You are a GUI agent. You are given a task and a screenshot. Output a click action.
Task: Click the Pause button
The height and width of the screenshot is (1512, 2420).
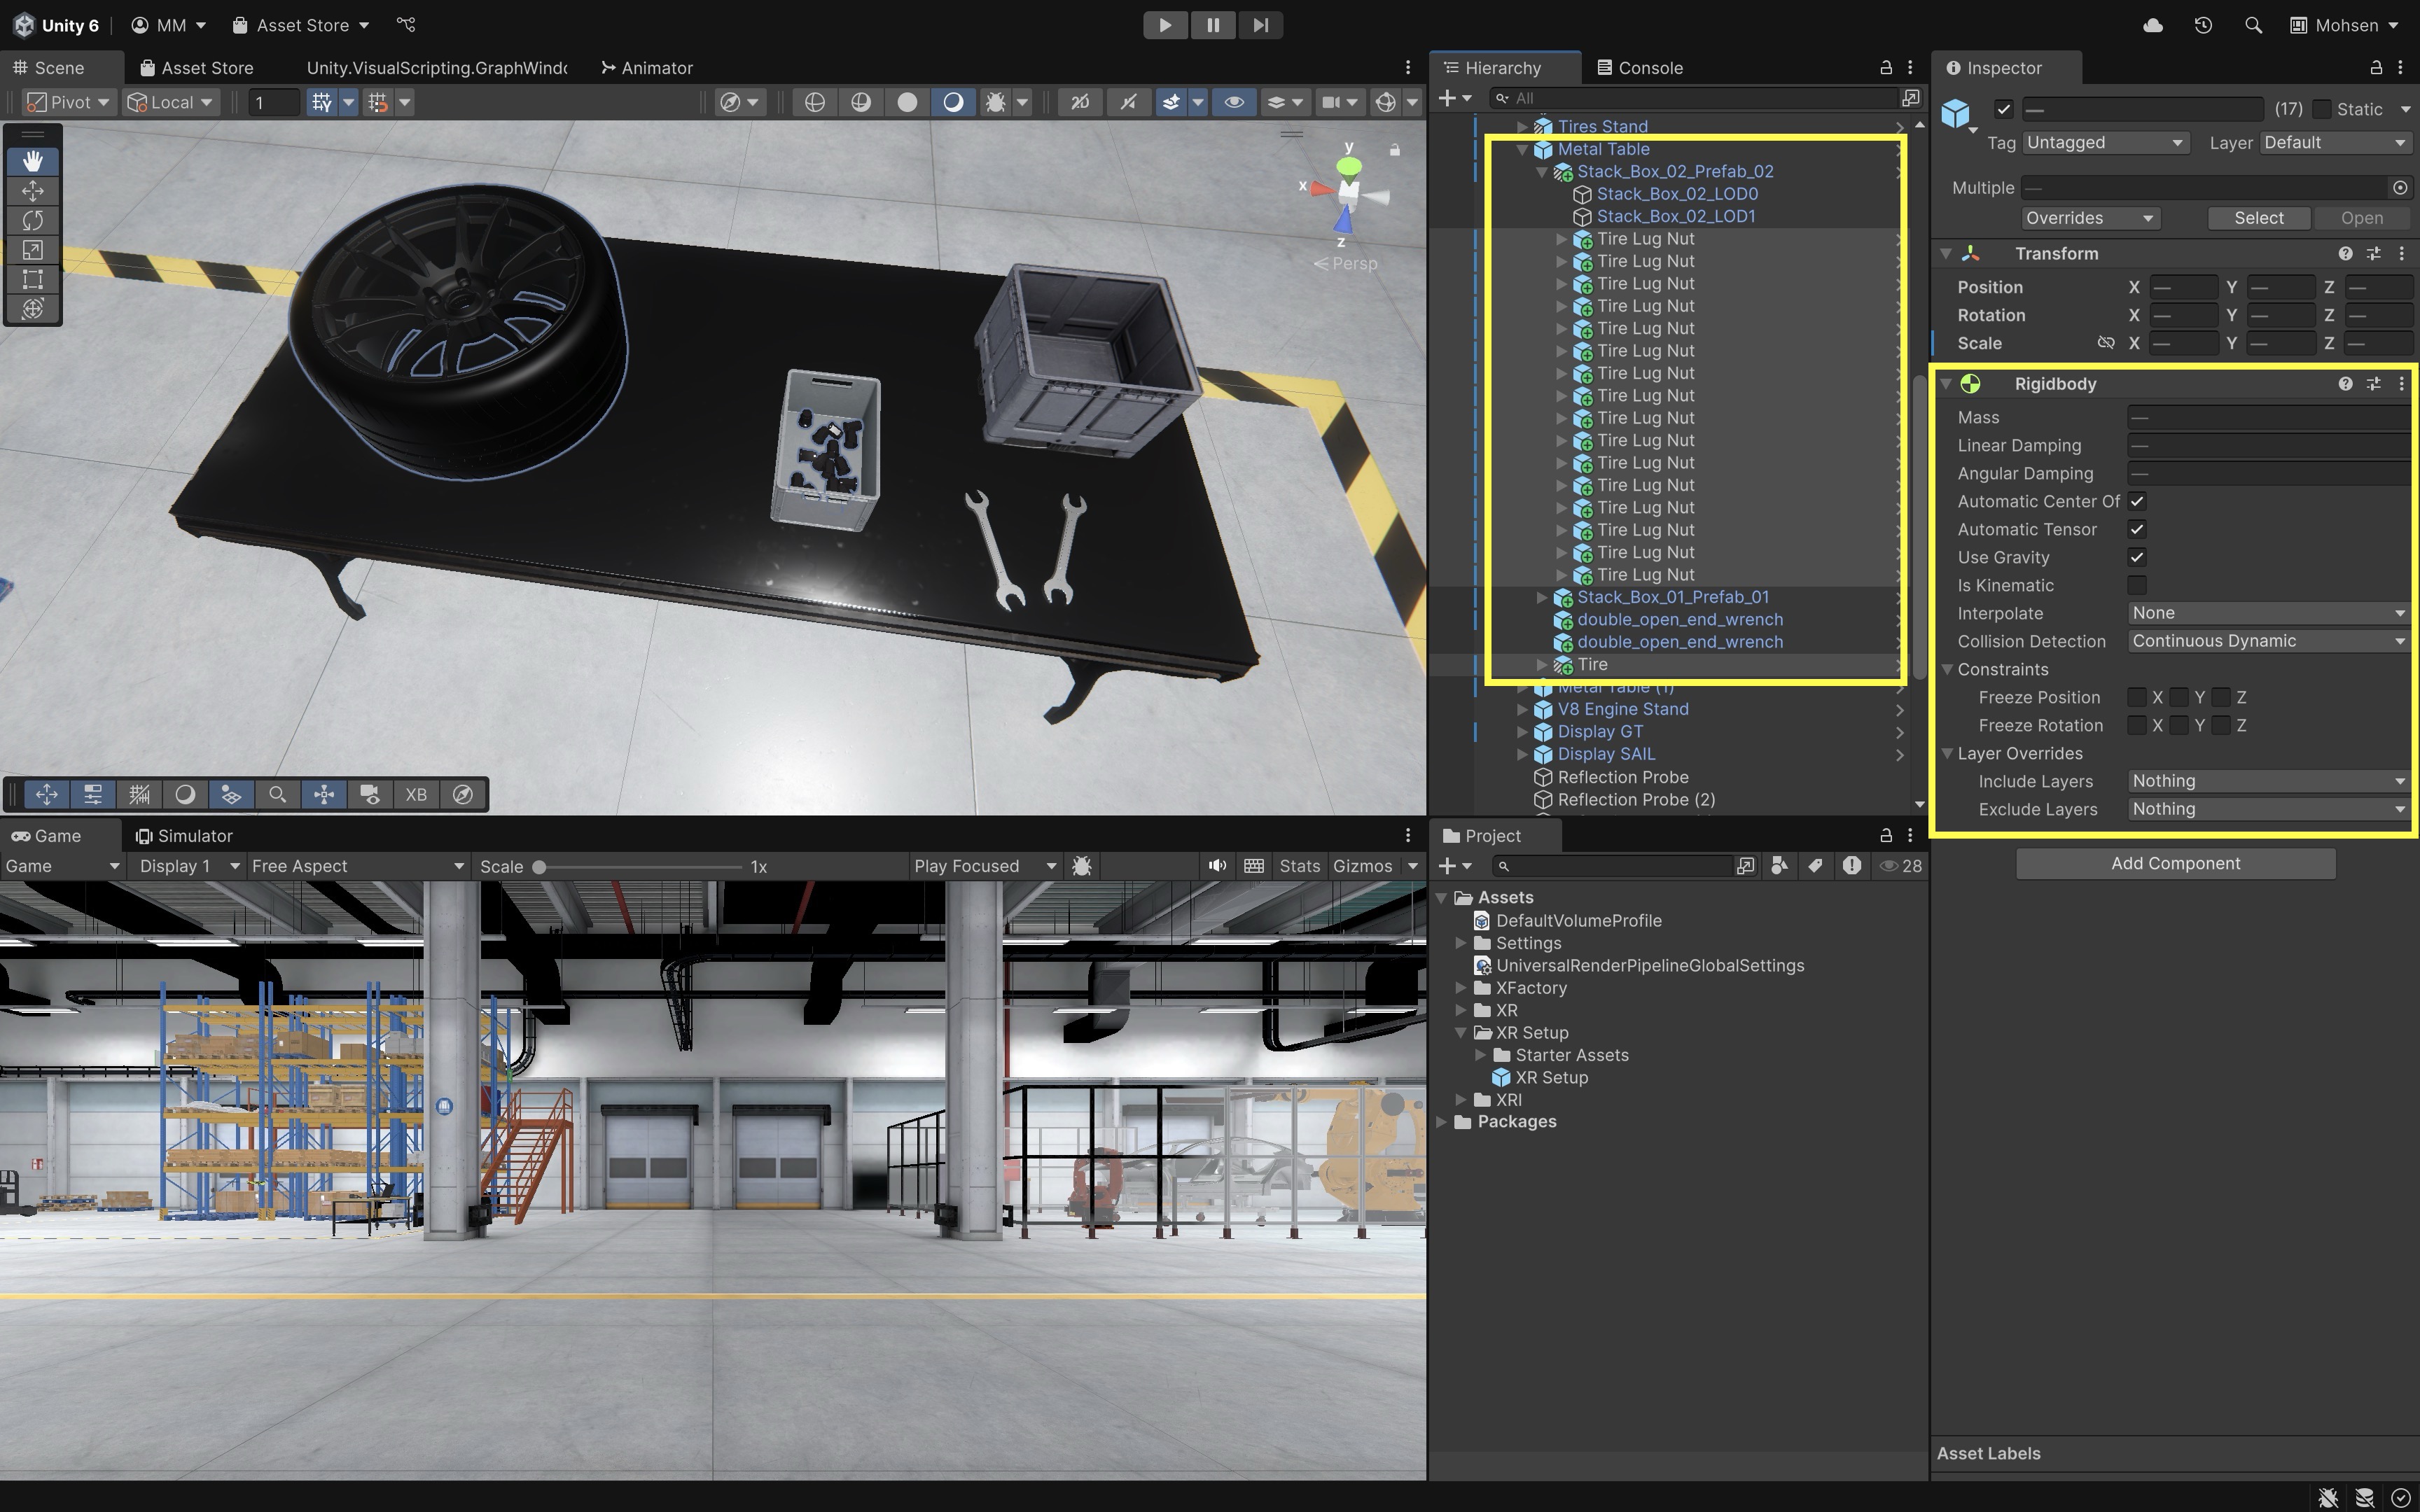point(1212,25)
